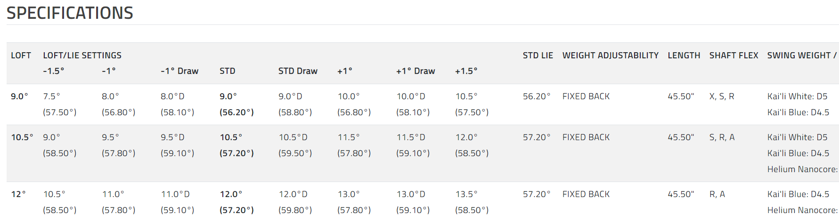Click the STD Draw sub-header
The image size is (839, 222).
point(298,71)
